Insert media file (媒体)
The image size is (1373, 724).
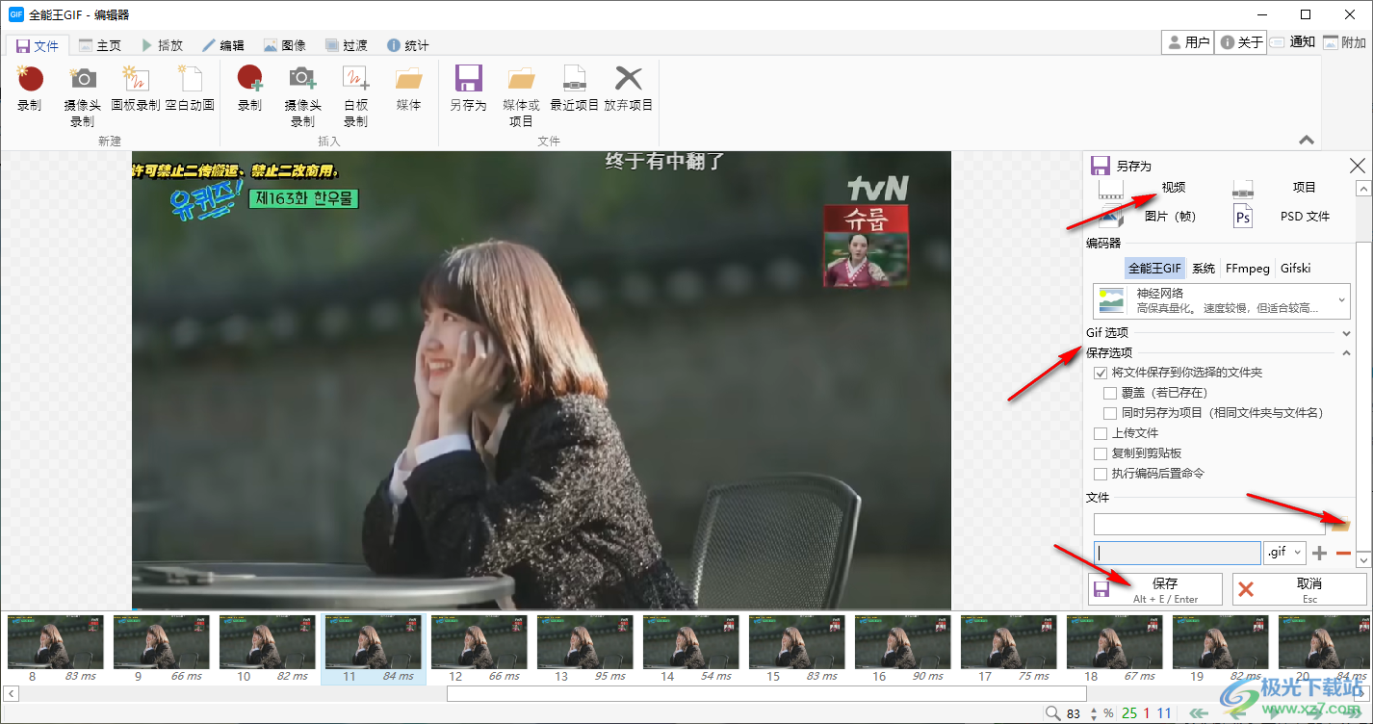click(x=409, y=89)
